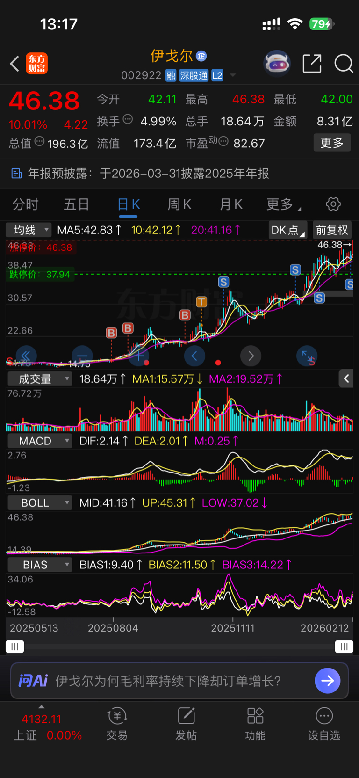359x778 pixels.
Task: Switch to the 五日 tab
Action: tap(76, 204)
